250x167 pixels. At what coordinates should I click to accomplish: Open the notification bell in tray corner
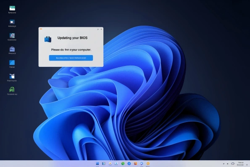[247, 164]
